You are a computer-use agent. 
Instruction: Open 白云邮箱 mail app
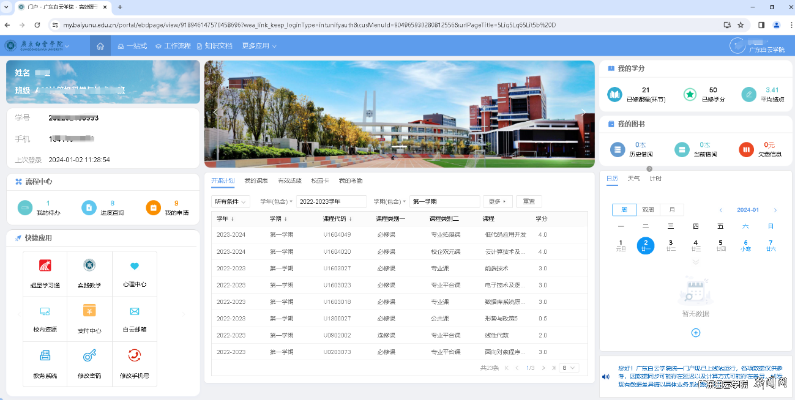[135, 319]
